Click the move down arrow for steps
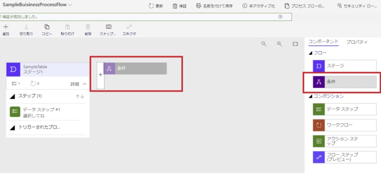Screen dimensions: 381x173 pos(82,97)
